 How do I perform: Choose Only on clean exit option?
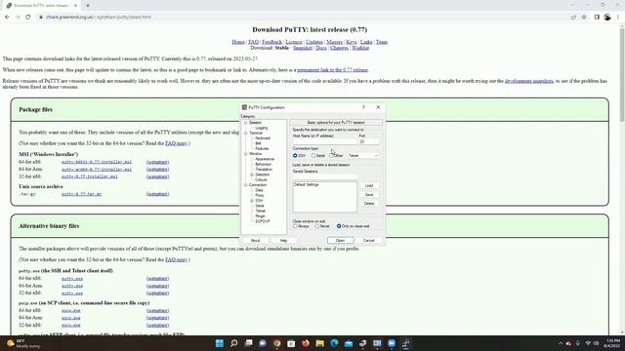[339, 226]
